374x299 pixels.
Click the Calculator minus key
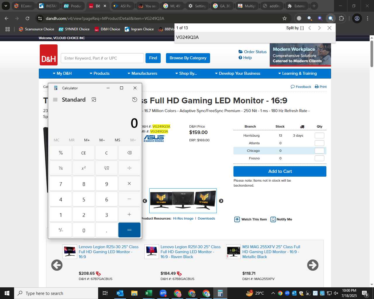pos(129,199)
